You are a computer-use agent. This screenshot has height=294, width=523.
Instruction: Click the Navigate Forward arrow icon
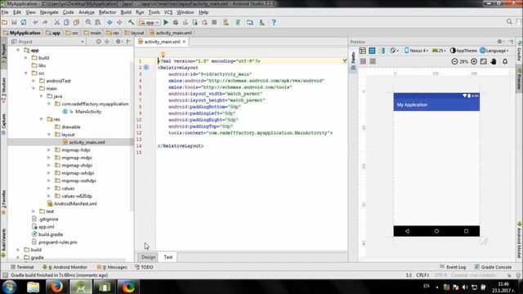click(x=119, y=22)
